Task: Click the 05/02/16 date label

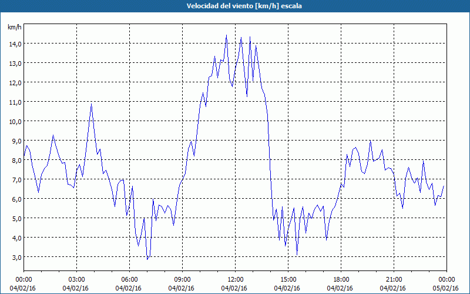Action: click(x=446, y=288)
